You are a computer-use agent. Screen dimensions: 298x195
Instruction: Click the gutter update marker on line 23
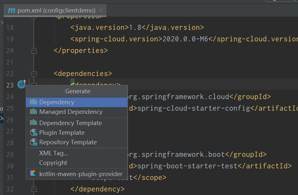coord(22,84)
